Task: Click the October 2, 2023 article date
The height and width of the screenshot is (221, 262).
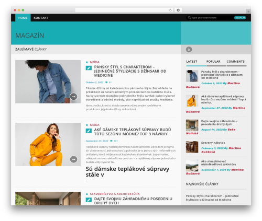Action: point(94,83)
